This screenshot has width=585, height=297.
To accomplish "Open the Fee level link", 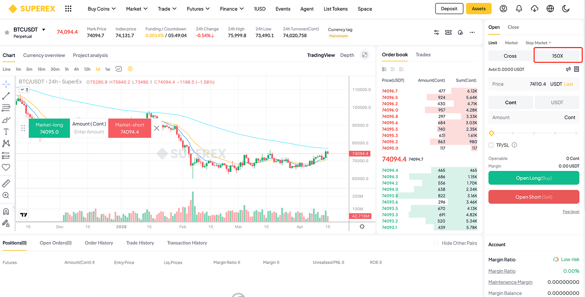I will (571, 212).
